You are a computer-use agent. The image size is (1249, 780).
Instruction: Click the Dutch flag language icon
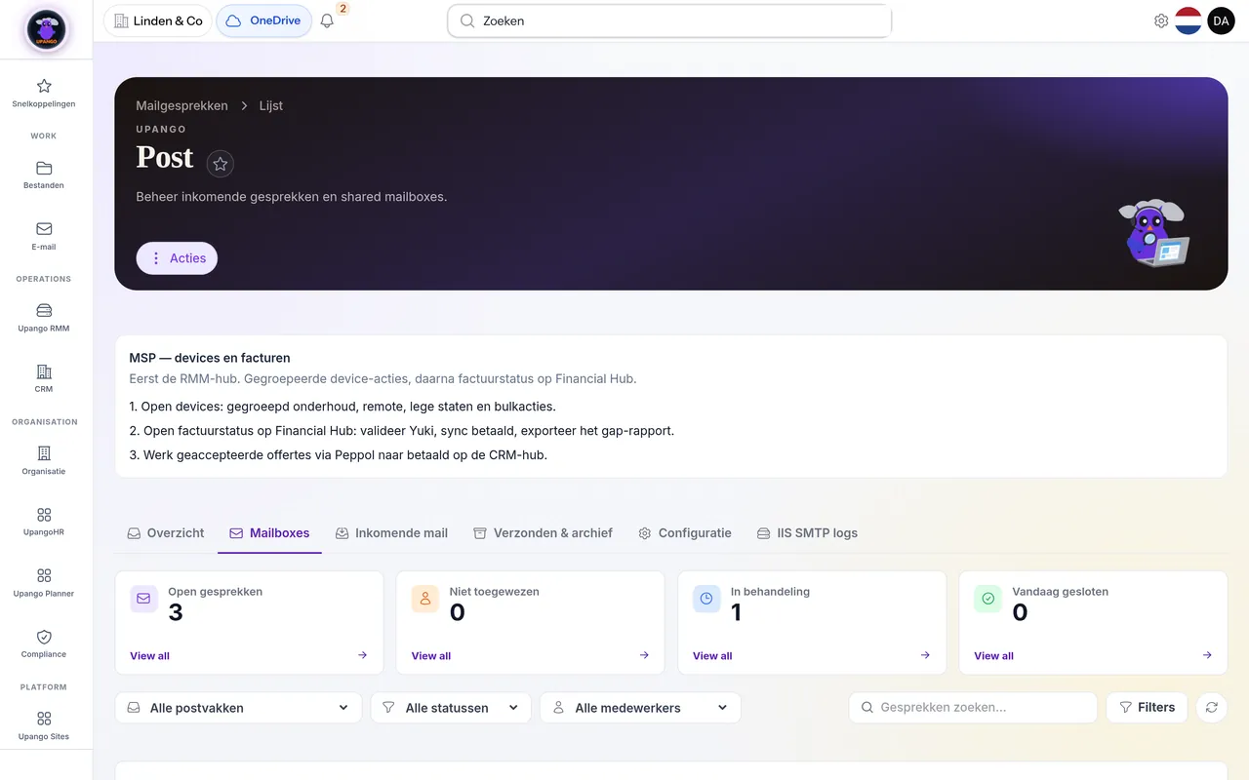pyautogui.click(x=1189, y=20)
